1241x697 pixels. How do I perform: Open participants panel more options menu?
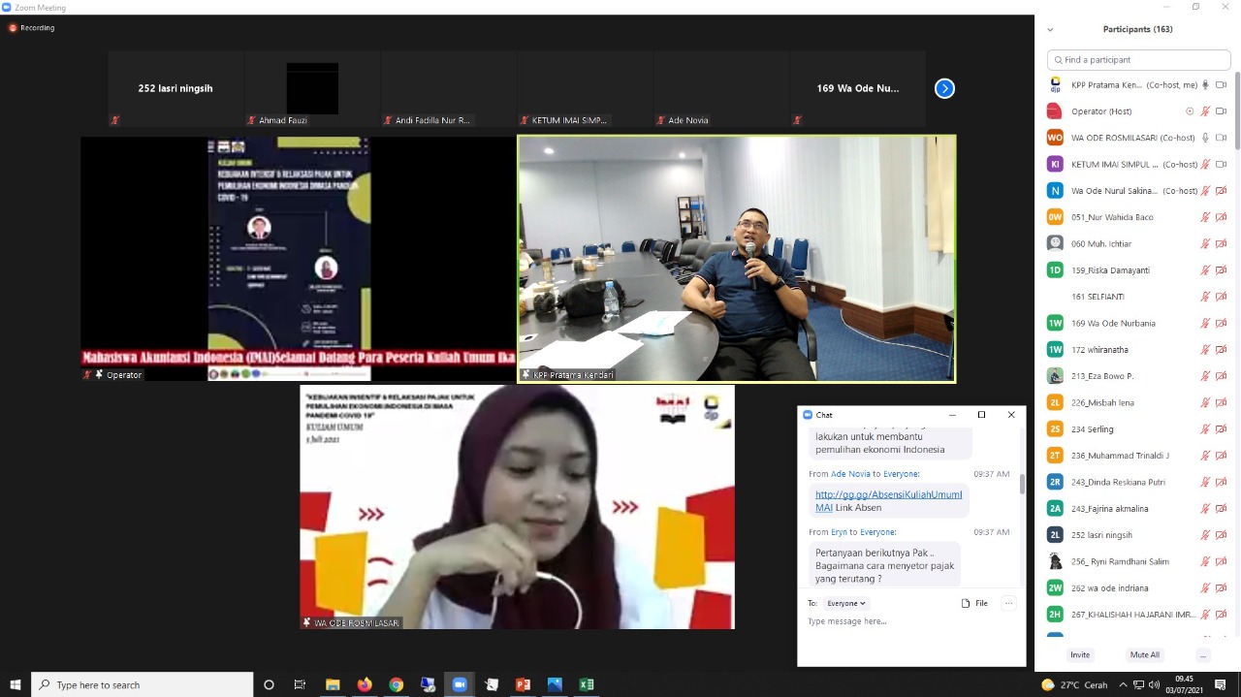[1203, 655]
